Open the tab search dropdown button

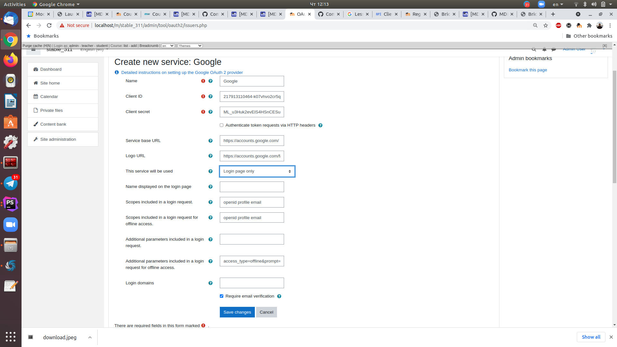click(578, 14)
